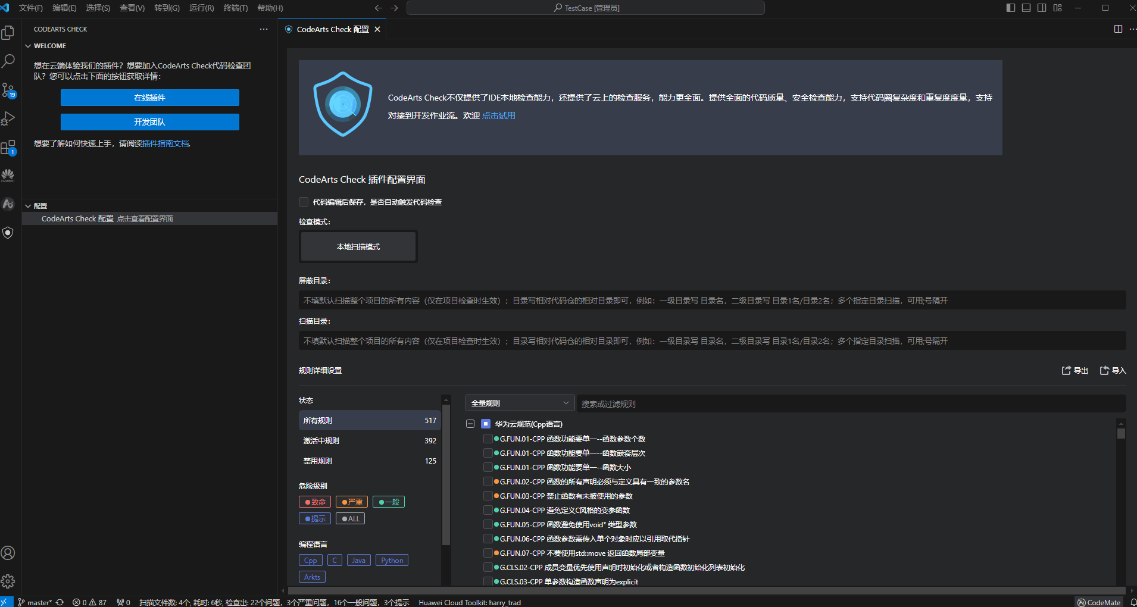Image resolution: width=1137 pixels, height=607 pixels.
Task: Check the G.FUN.01-CPP 函数参数个数 rule
Action: point(488,439)
